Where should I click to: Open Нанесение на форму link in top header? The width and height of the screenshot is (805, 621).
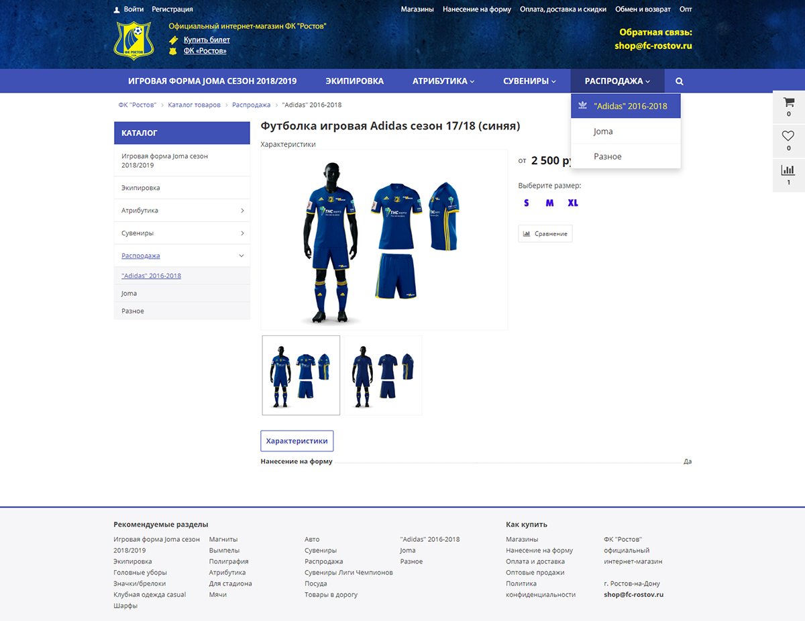[x=477, y=9]
